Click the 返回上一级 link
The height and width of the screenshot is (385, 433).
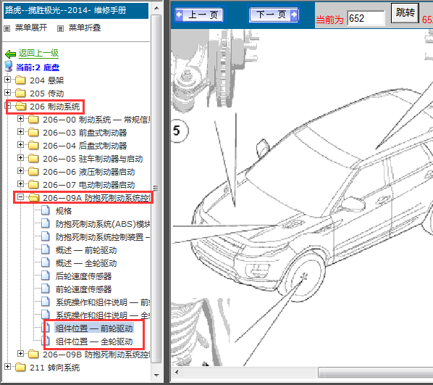tap(38, 53)
